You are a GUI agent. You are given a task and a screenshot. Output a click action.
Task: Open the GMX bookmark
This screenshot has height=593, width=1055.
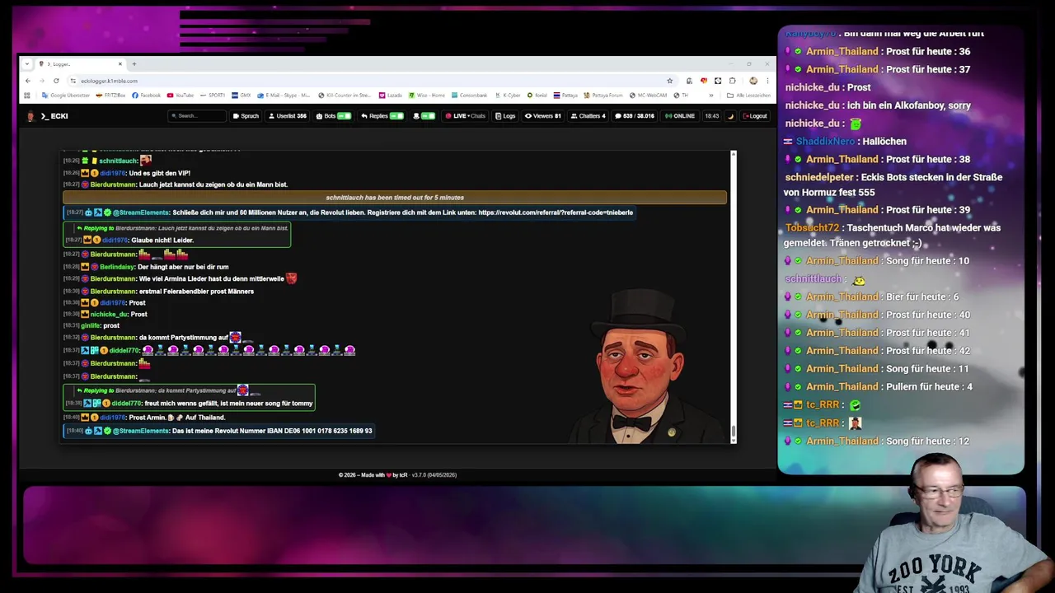[241, 95]
